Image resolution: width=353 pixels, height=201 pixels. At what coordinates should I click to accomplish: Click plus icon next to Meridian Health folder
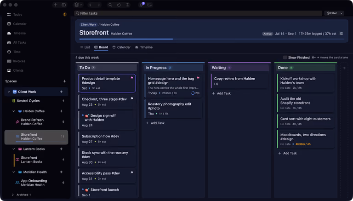tap(61, 172)
